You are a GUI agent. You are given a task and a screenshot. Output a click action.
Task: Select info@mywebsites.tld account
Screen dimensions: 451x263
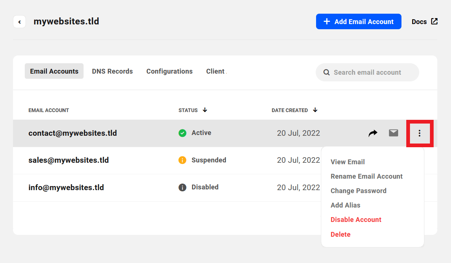66,188
